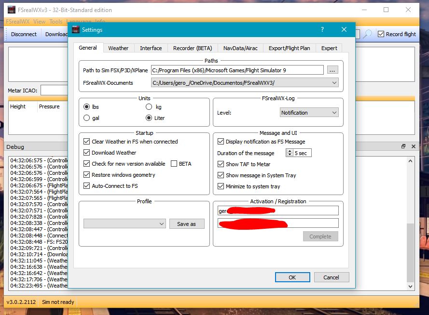Select the gal volume unit

[x=86, y=118]
